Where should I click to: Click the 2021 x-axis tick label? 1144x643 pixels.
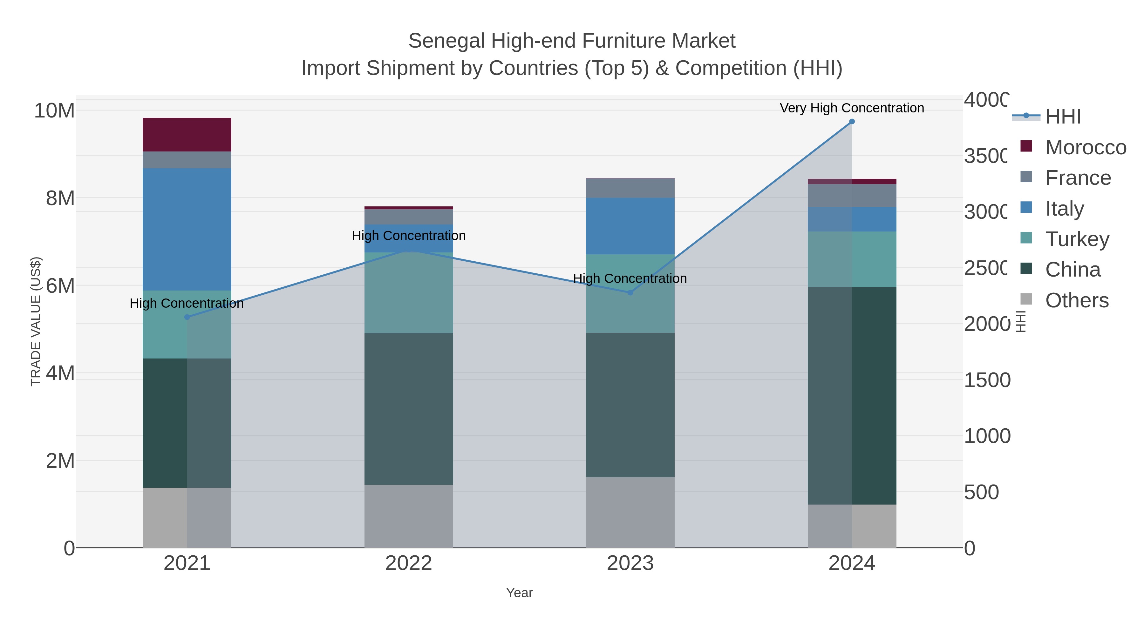click(x=187, y=564)
